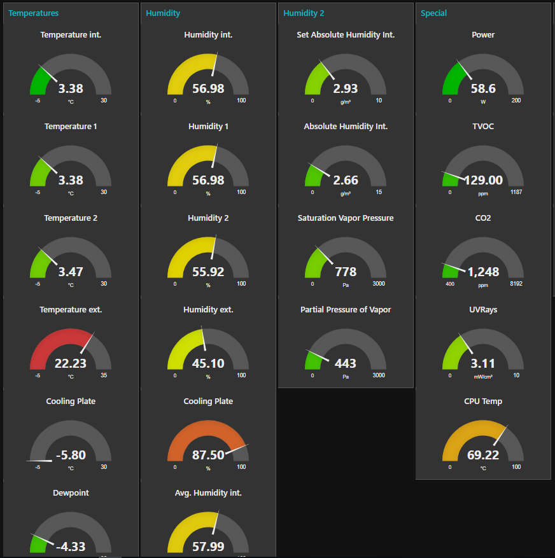Select the 1,248 ppm CO2 reading

484,272
